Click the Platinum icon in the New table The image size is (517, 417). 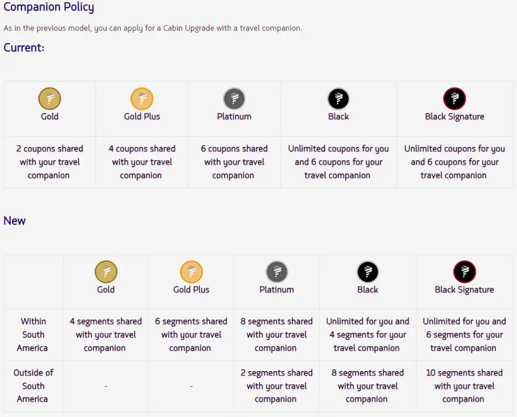point(277,272)
